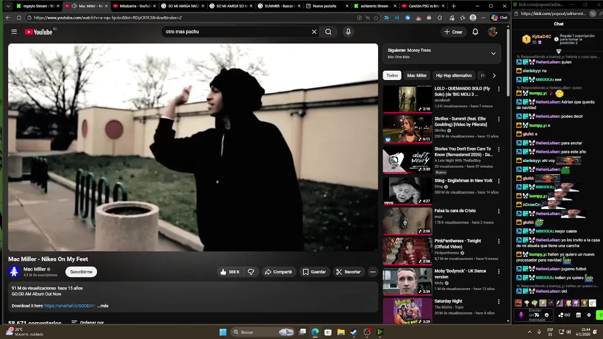Mute the playing Mac Miller tab
The height and width of the screenshot is (339, 603).
tap(74, 6)
